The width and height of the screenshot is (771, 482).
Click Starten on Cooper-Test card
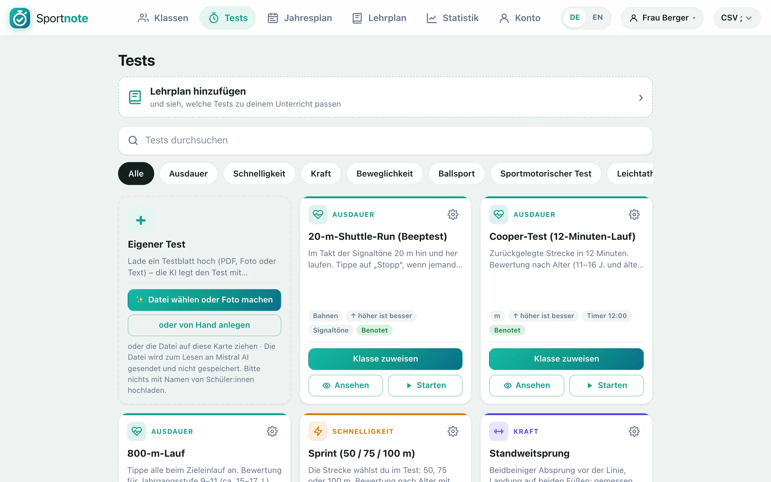[606, 385]
